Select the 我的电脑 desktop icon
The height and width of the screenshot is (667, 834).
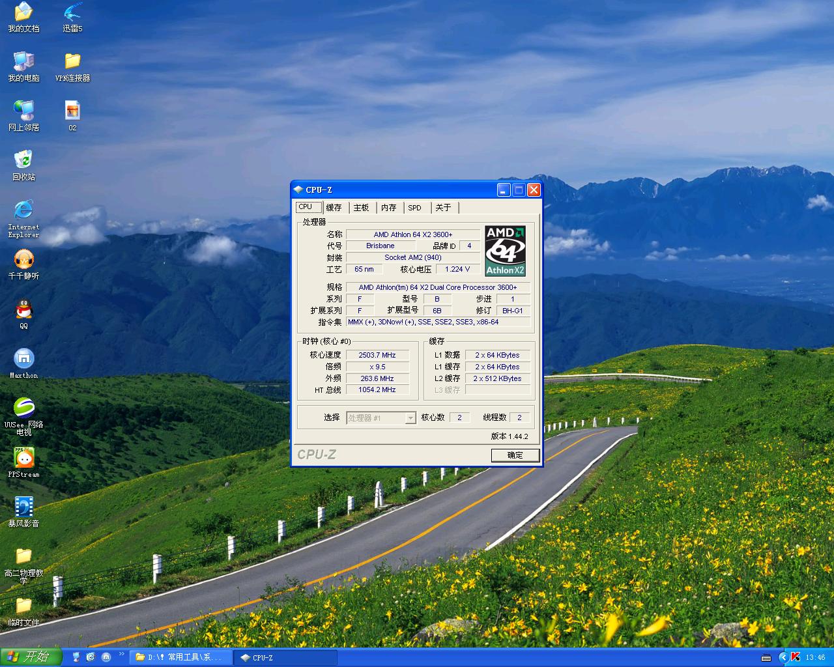[x=23, y=63]
